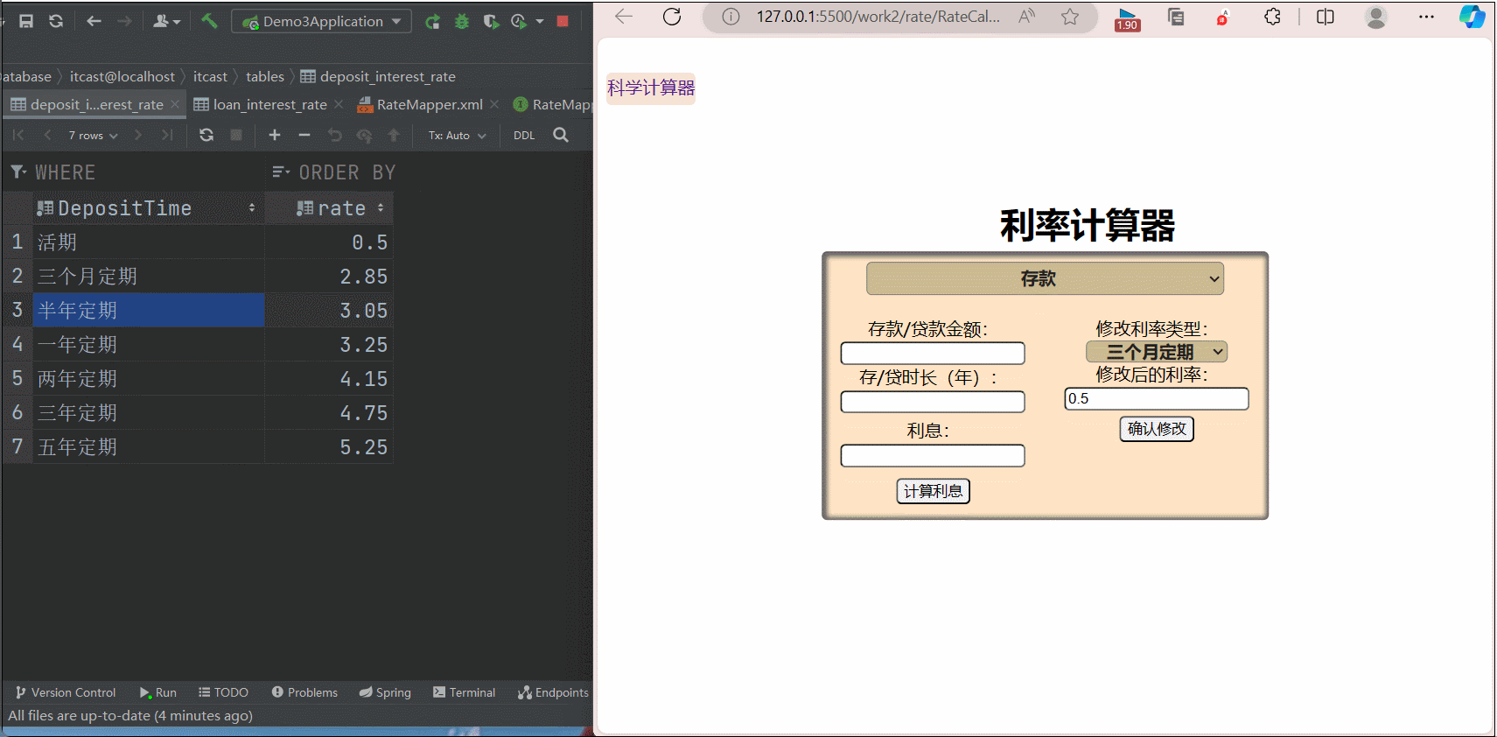Open the 三个月定期 rate type dropdown
This screenshot has width=1497, height=737.
[x=1156, y=352]
